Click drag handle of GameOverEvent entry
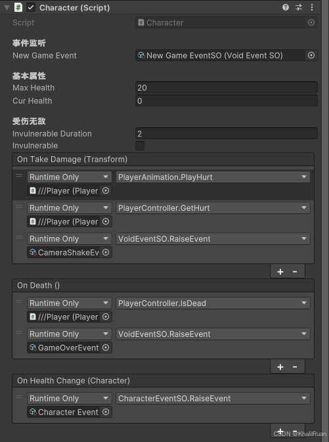 pos(19,332)
